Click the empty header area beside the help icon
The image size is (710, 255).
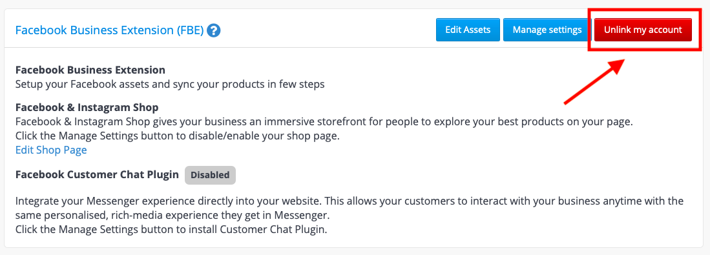click(326, 31)
